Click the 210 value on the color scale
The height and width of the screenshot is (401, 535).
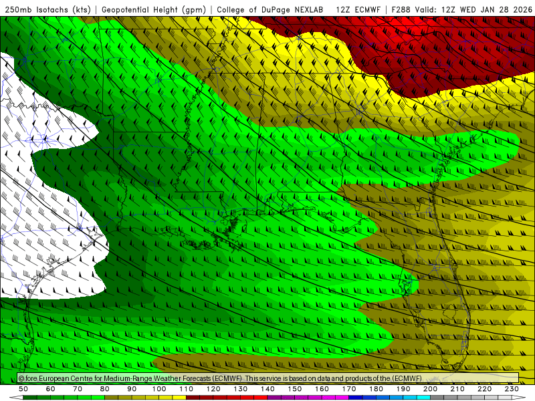point(457,389)
